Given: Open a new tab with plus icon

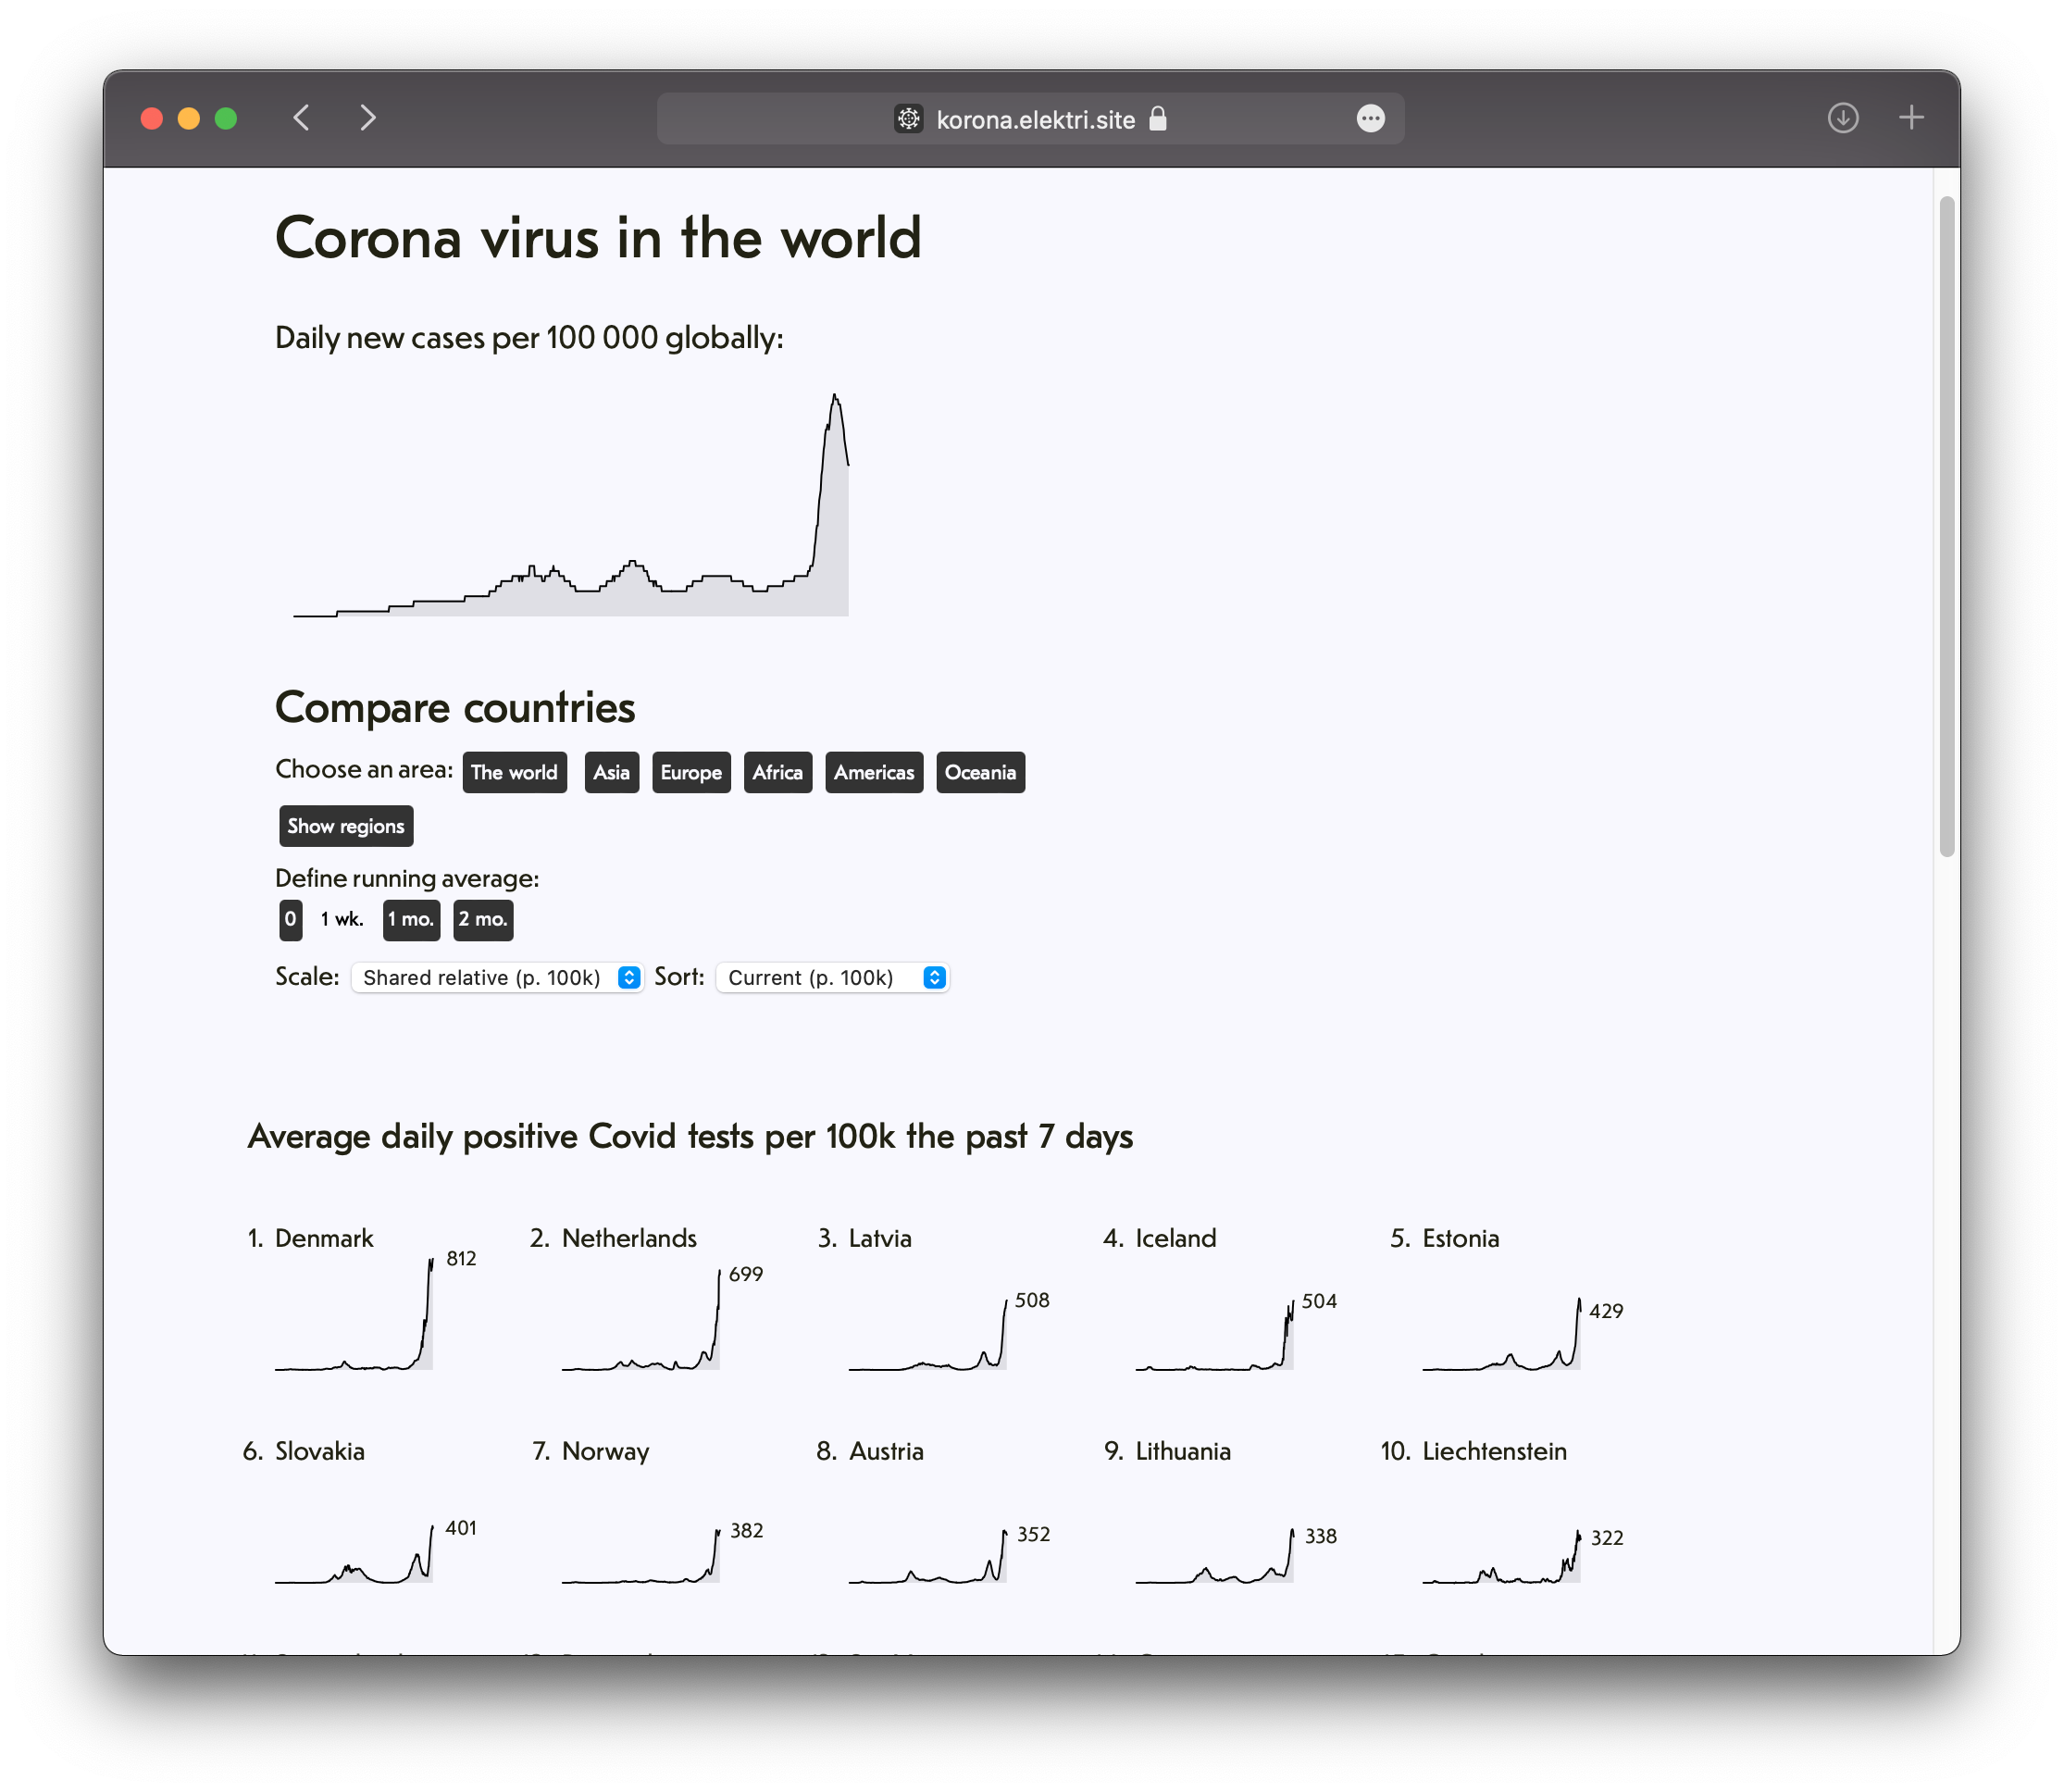Looking at the screenshot, I should point(1911,118).
